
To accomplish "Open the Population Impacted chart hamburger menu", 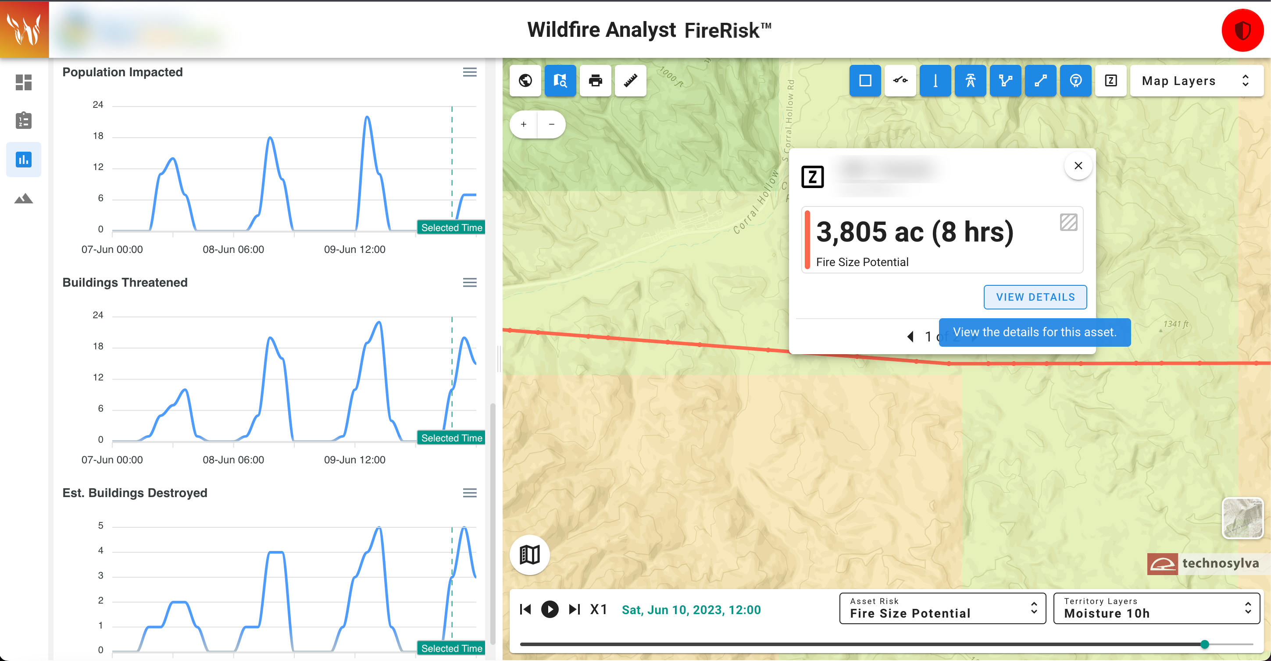I will pos(469,72).
